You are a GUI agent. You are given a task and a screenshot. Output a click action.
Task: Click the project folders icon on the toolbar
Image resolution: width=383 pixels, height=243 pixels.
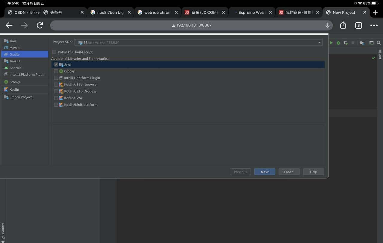click(362, 43)
